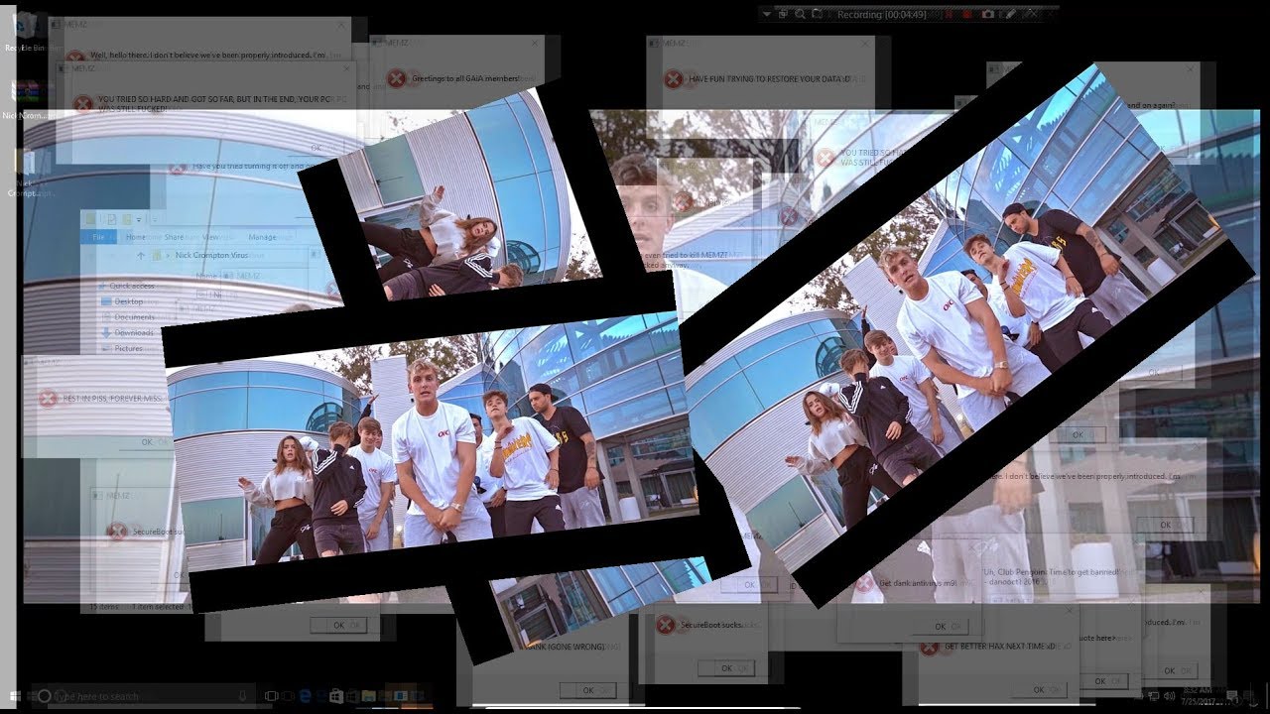
Task: Click the Cortana circle icon
Action: click(x=44, y=696)
